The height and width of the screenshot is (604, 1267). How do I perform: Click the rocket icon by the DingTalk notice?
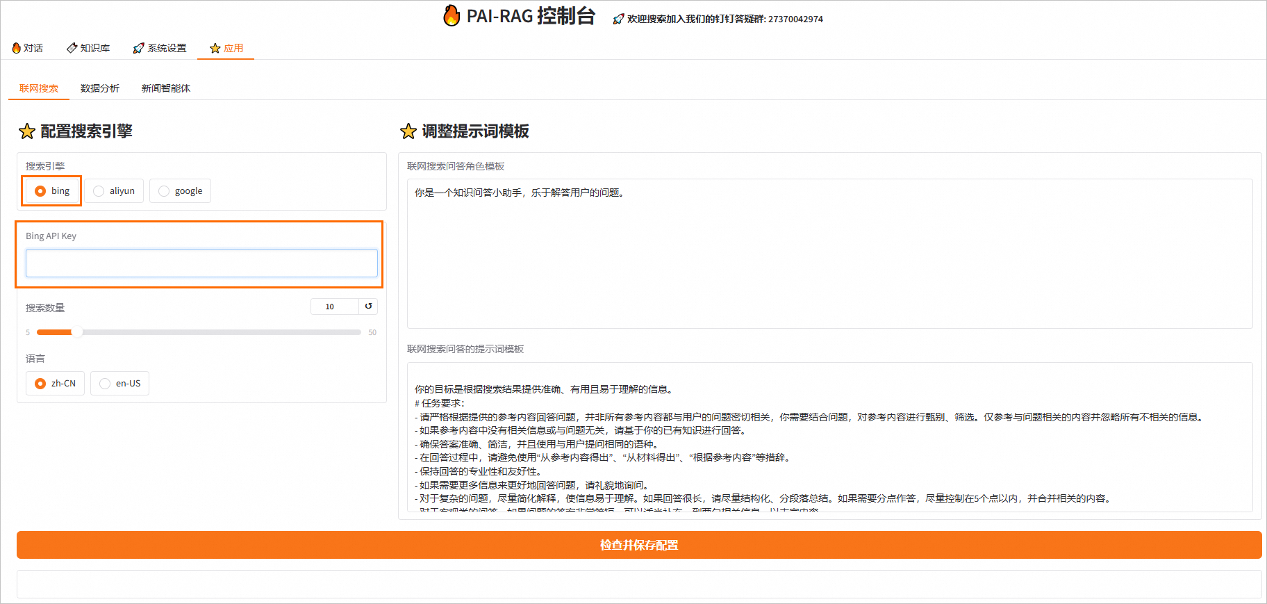618,19
